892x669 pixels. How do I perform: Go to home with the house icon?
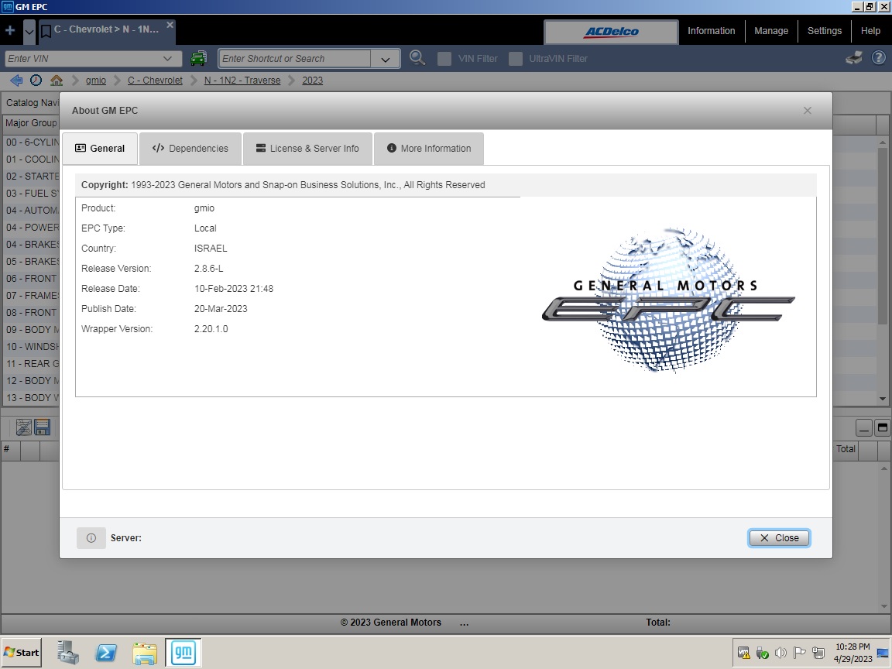pyautogui.click(x=57, y=81)
